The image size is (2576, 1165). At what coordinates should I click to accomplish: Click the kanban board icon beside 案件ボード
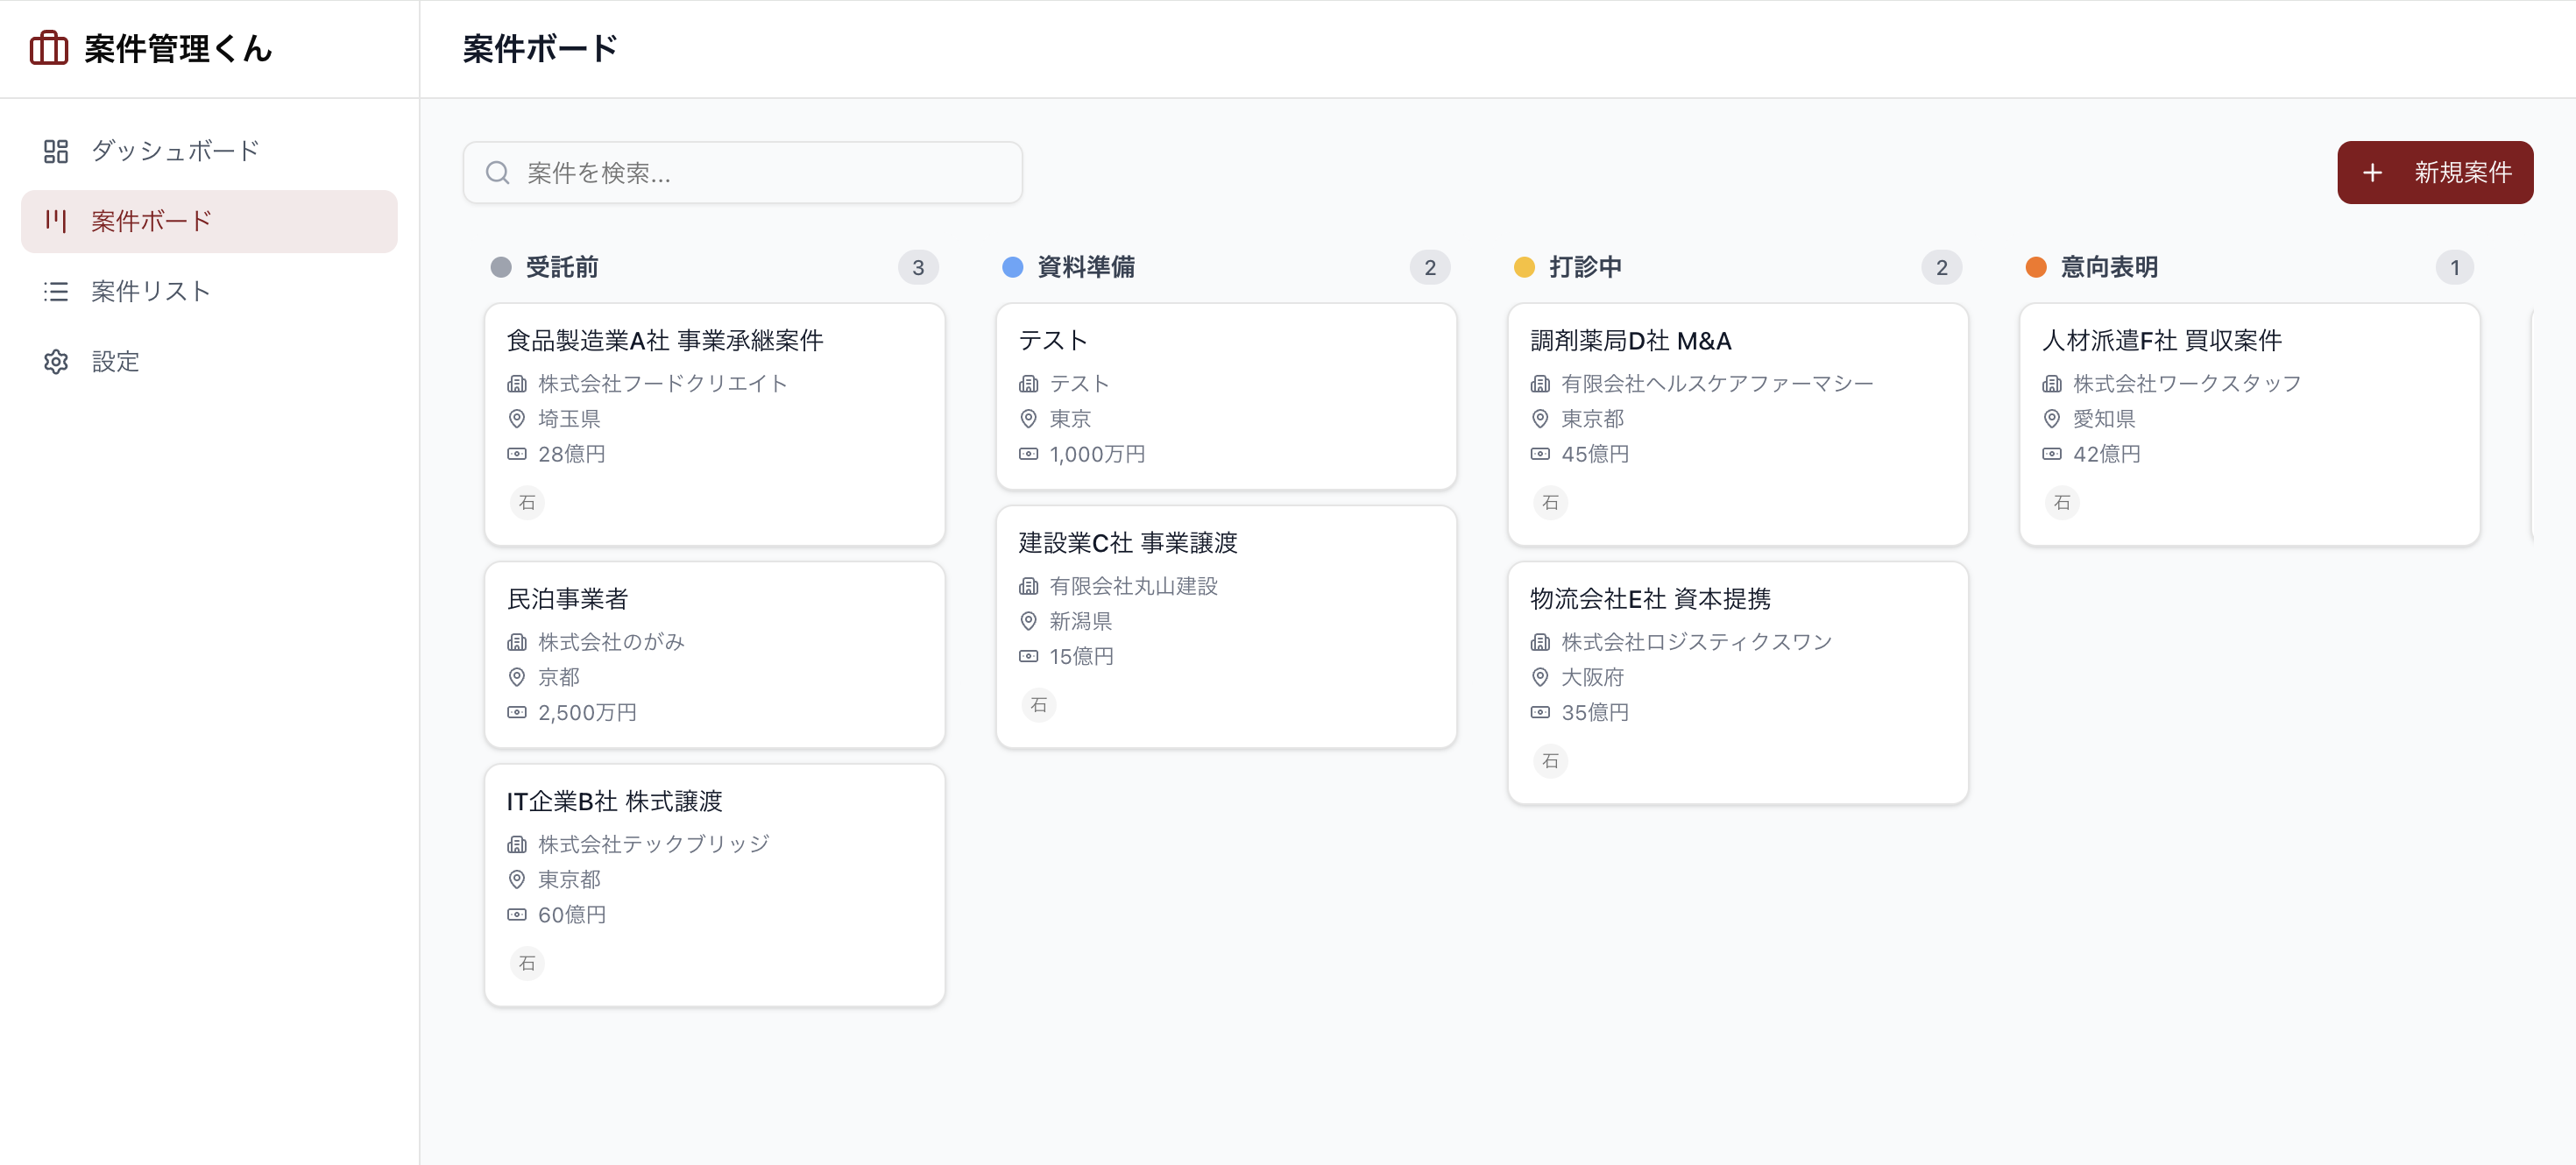55,221
